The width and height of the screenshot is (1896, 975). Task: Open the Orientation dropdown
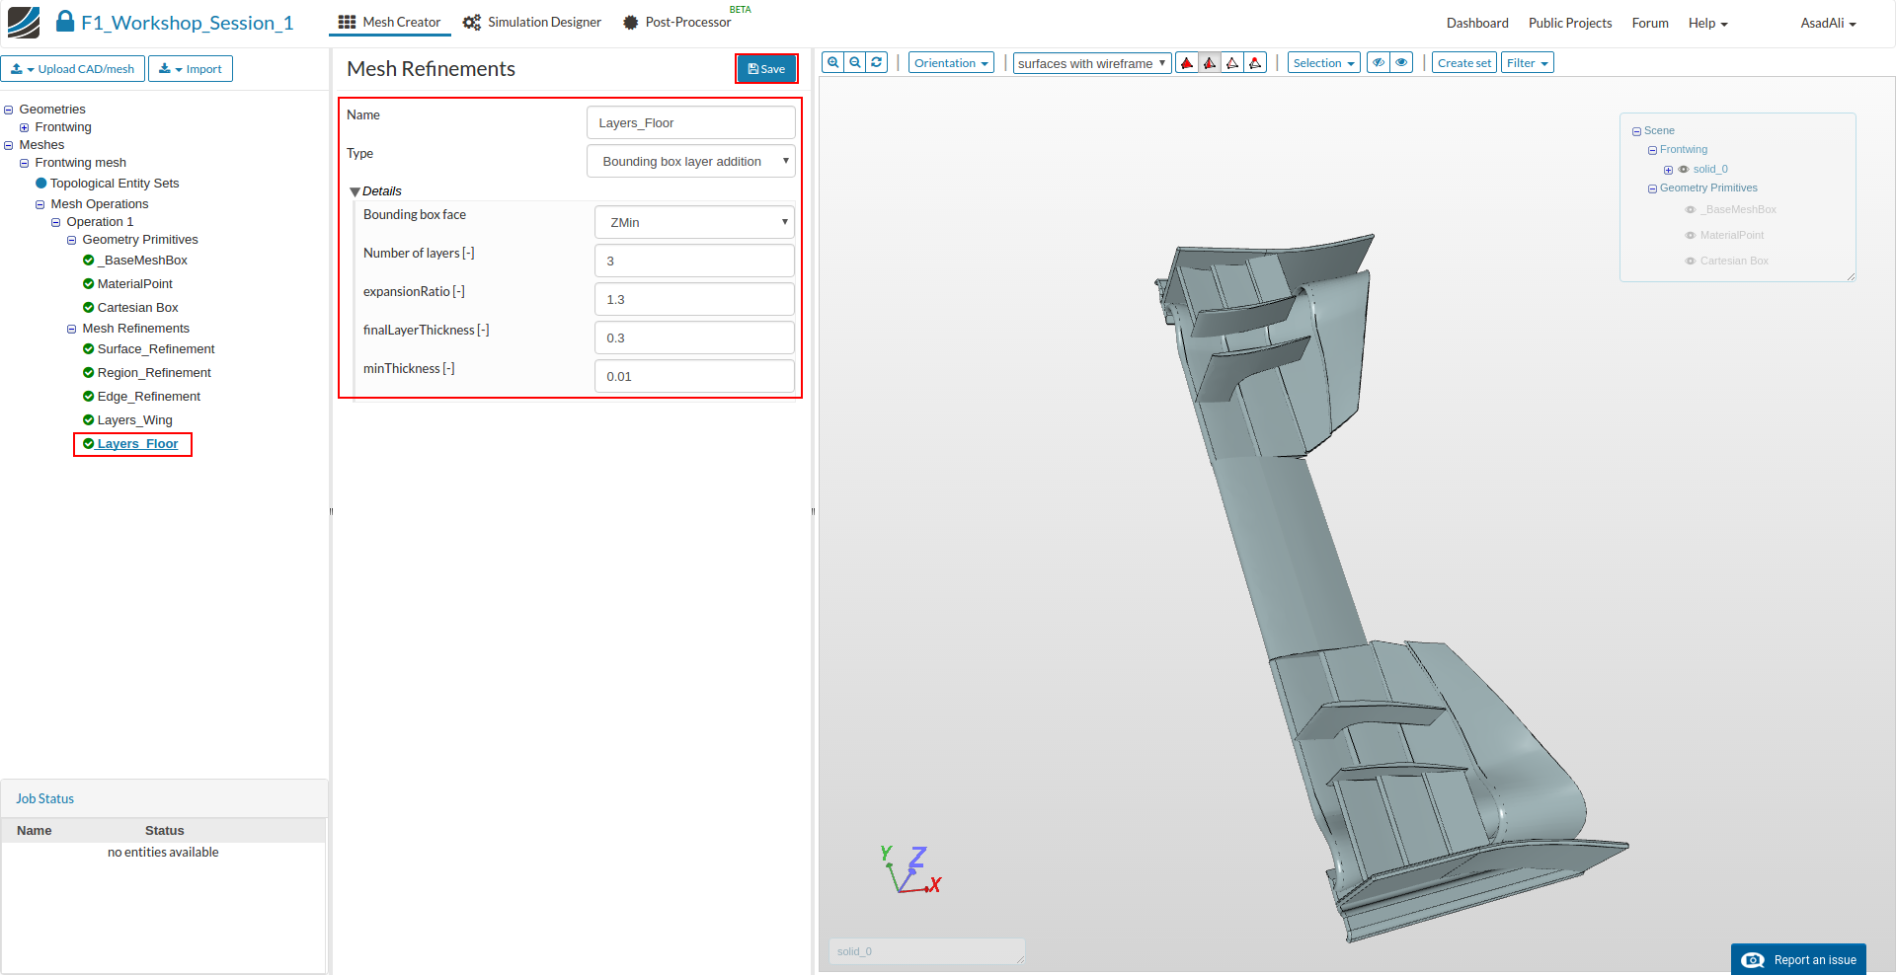951,63
